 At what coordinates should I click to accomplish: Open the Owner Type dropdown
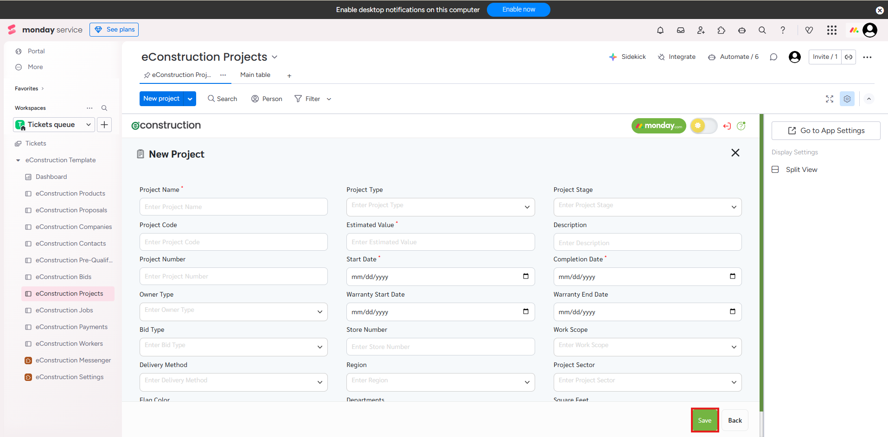[233, 311]
